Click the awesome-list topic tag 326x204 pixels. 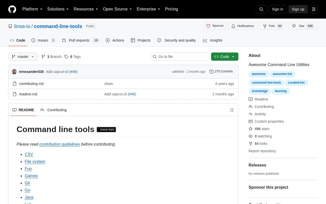click(x=282, y=74)
